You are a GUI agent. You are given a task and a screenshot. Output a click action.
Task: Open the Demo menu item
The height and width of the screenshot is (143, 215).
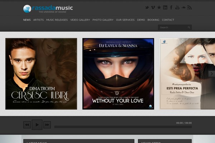coord(141,20)
